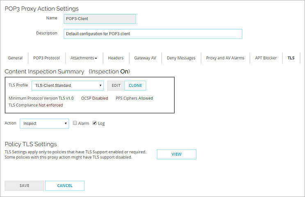Image resolution: width=305 pixels, height=197 pixels.
Task: Open the POP3 Protocol tab
Action: 46,58
